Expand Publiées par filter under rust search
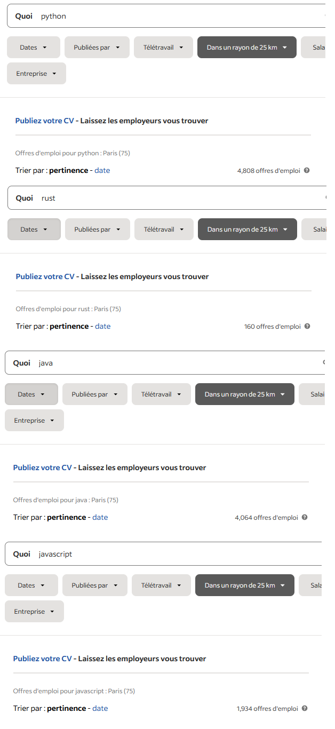Image resolution: width=335 pixels, height=729 pixels. click(98, 229)
